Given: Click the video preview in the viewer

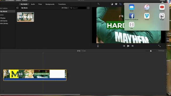Looking at the screenshot, I should click(x=129, y=25).
